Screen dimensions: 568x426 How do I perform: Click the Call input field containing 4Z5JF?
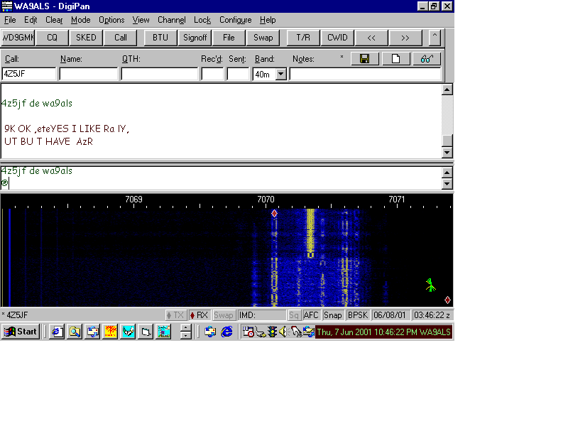29,74
